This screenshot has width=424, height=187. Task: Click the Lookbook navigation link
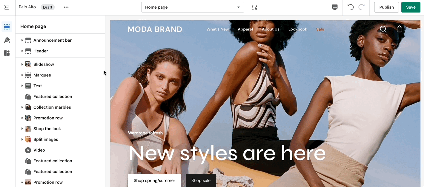298,29
